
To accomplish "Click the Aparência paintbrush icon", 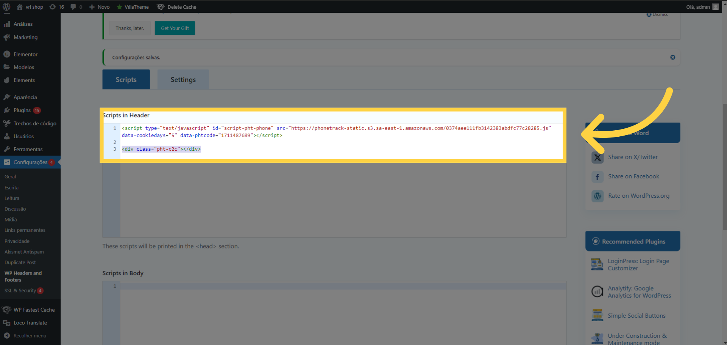I will (7, 97).
